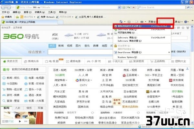Open the 人人网 site link
The image size is (194, 129).
coord(83,75)
